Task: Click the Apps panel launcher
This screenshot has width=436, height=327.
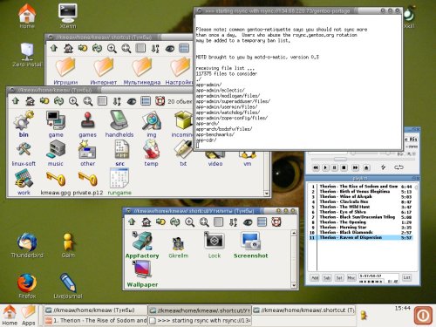Action: tap(28, 316)
